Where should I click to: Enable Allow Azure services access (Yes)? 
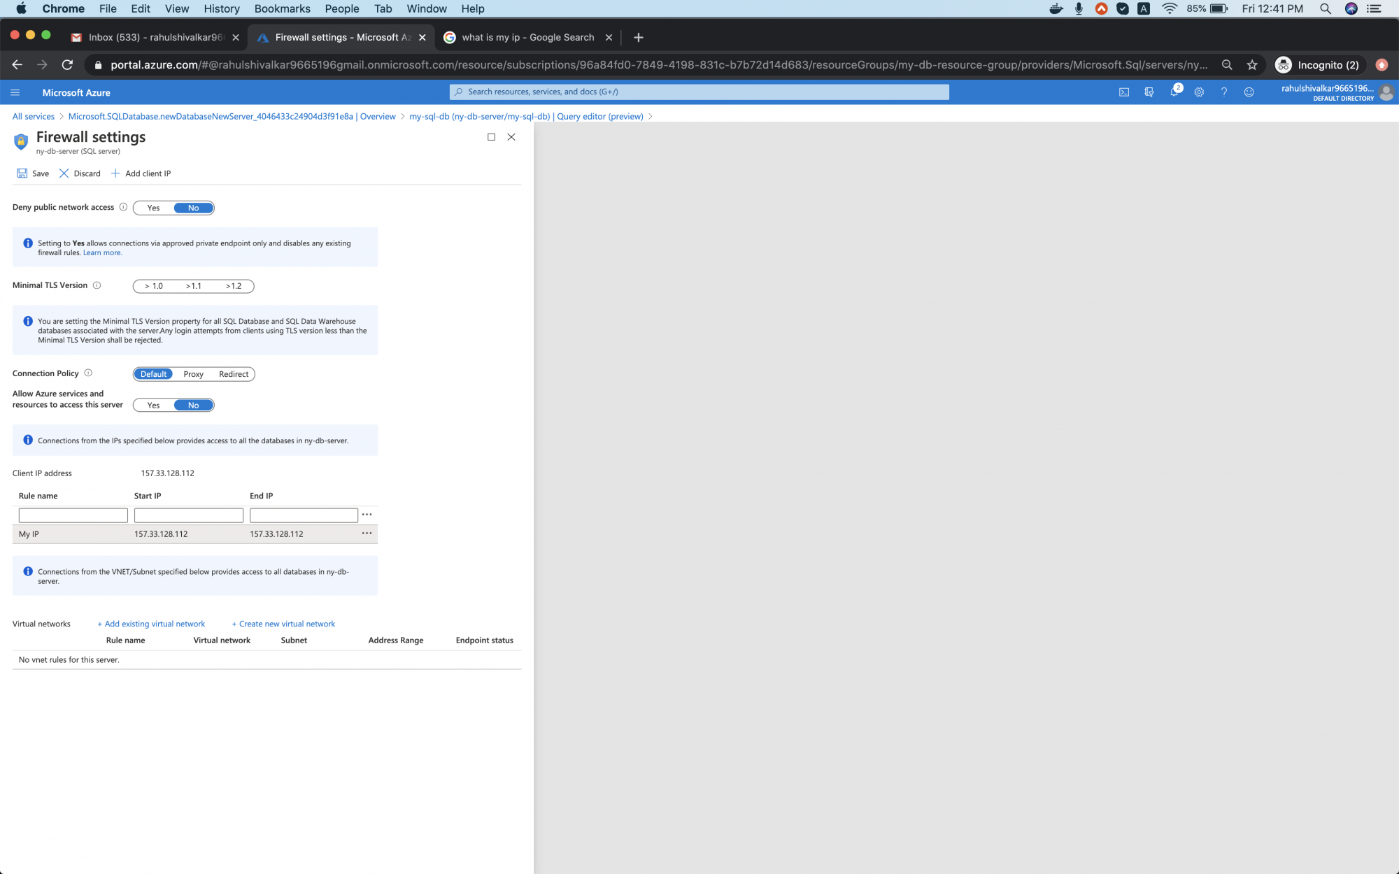click(153, 406)
